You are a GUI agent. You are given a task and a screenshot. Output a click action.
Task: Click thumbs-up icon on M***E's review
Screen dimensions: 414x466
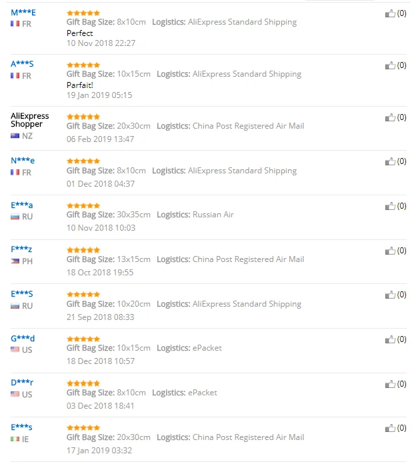click(390, 14)
